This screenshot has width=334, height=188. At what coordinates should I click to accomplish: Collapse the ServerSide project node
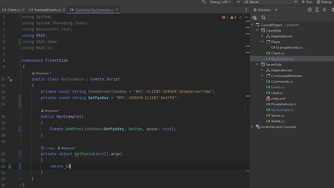(x=257, y=64)
